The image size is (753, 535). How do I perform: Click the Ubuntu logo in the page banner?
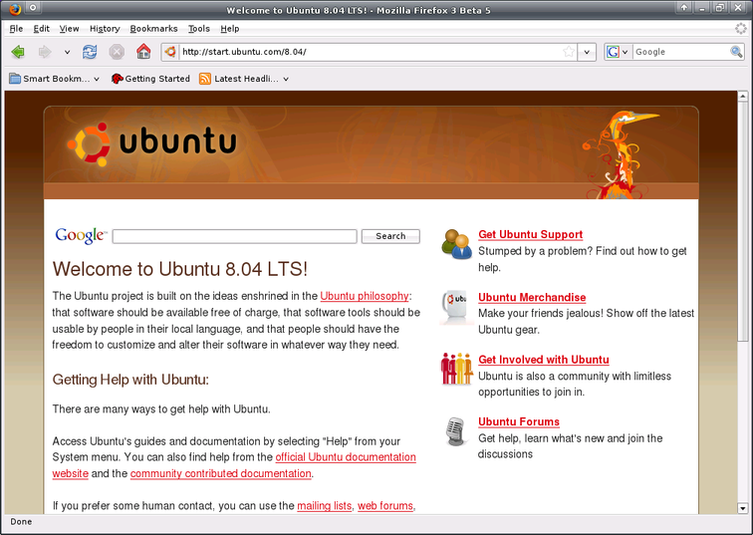click(151, 143)
